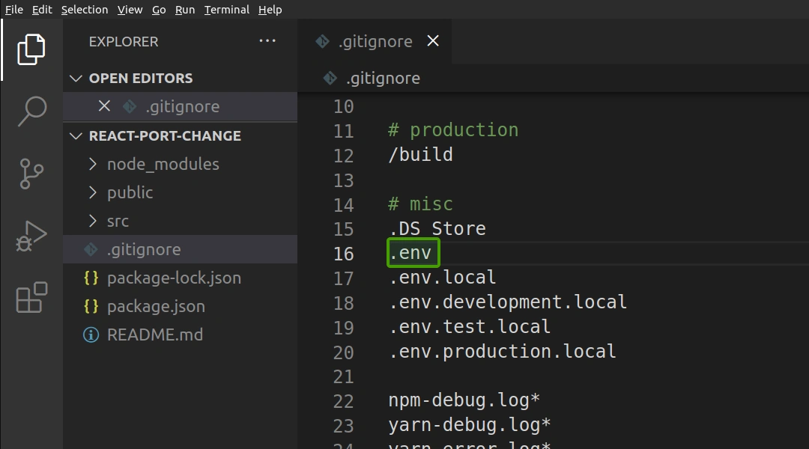The width and height of the screenshot is (809, 449).
Task: Place cursor on '.env.development.local' line
Action: tap(508, 302)
